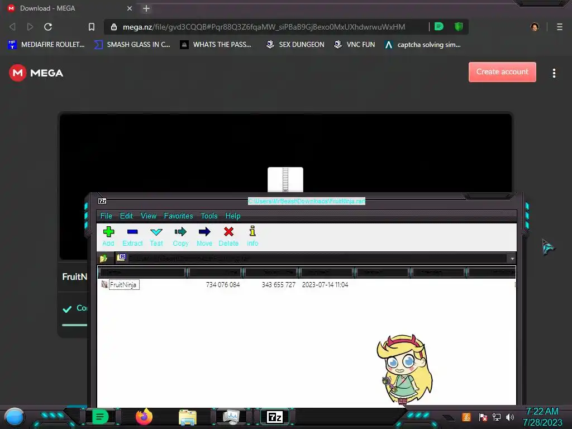Image resolution: width=572 pixels, height=429 pixels.
Task: Click the modified date 2023-07-14 11:04
Action: (x=325, y=284)
